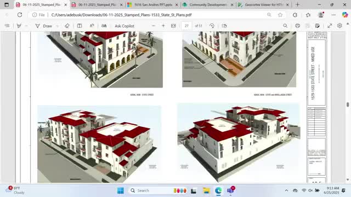The width and height of the screenshot is (351, 197).
Task: Select the Erase tool
Action: (x=67, y=26)
